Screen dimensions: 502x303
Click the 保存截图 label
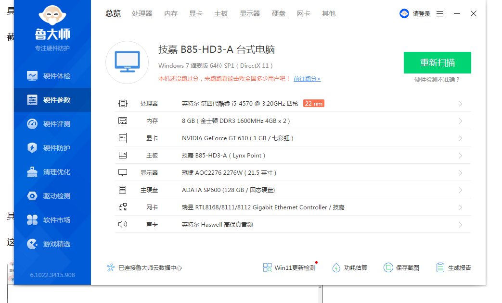point(408,267)
